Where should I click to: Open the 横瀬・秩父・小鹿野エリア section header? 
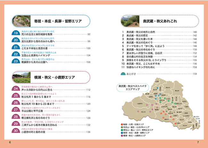[58, 77]
